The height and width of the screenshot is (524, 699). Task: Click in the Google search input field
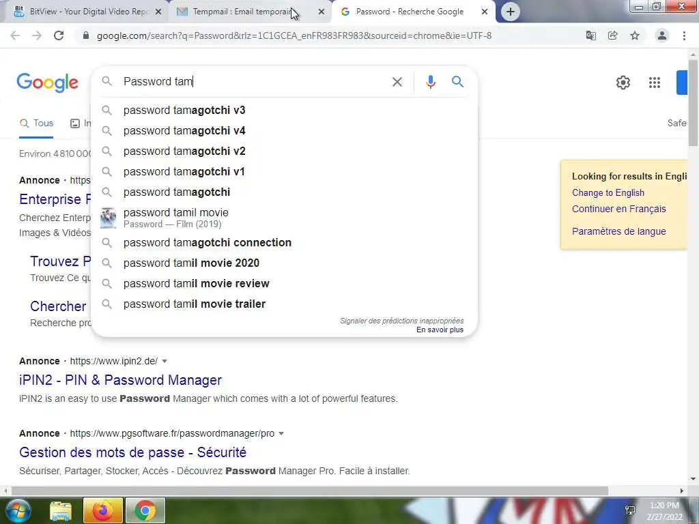click(254, 82)
